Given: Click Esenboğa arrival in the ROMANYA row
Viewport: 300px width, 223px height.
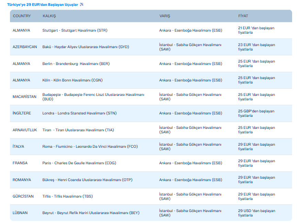Looking at the screenshot, I should point(191,180).
